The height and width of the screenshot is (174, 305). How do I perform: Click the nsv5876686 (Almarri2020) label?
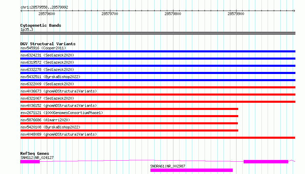(45, 120)
